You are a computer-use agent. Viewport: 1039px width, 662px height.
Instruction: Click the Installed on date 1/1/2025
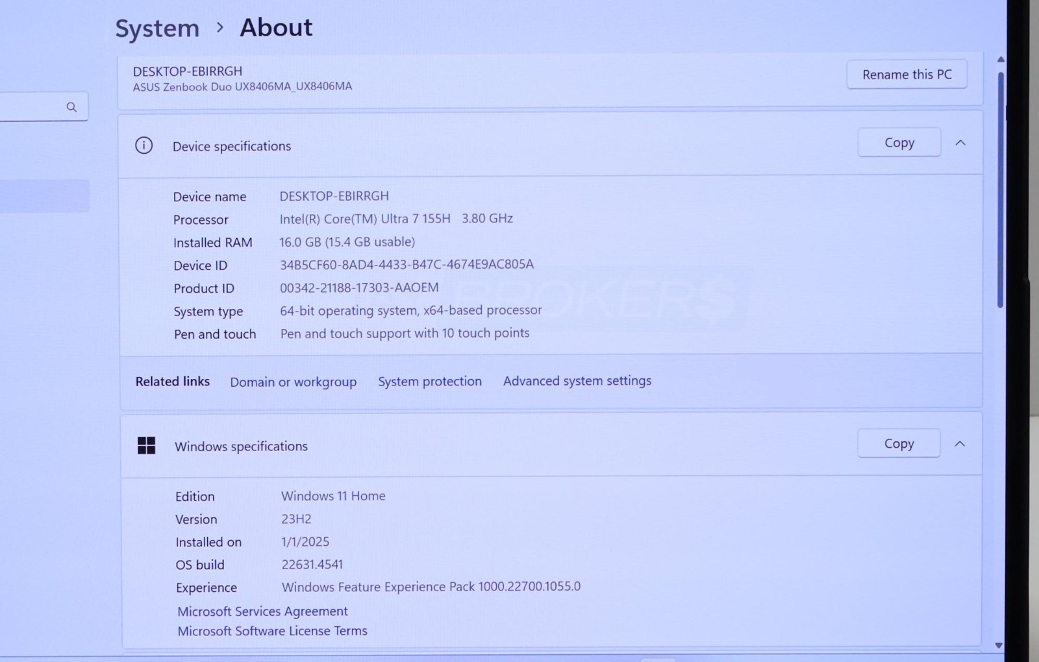305,542
